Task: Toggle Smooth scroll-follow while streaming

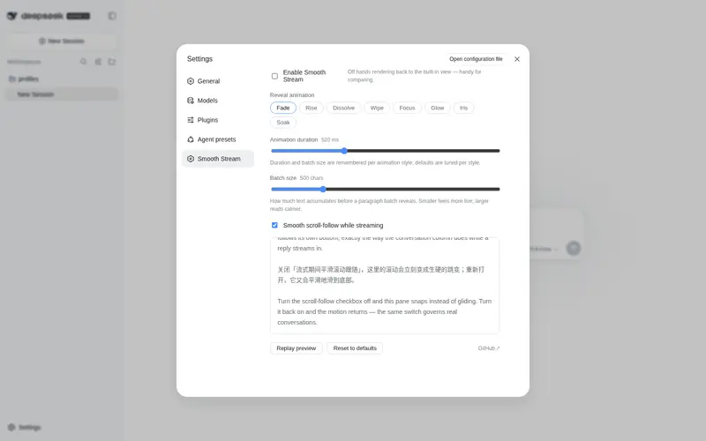Action: pos(274,225)
